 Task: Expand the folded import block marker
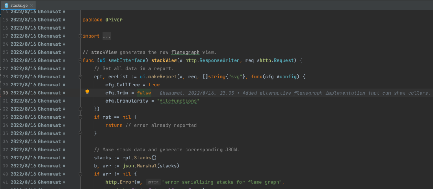[x=80, y=36]
